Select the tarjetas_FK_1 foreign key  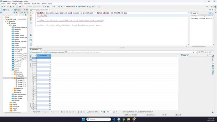click(22, 82)
